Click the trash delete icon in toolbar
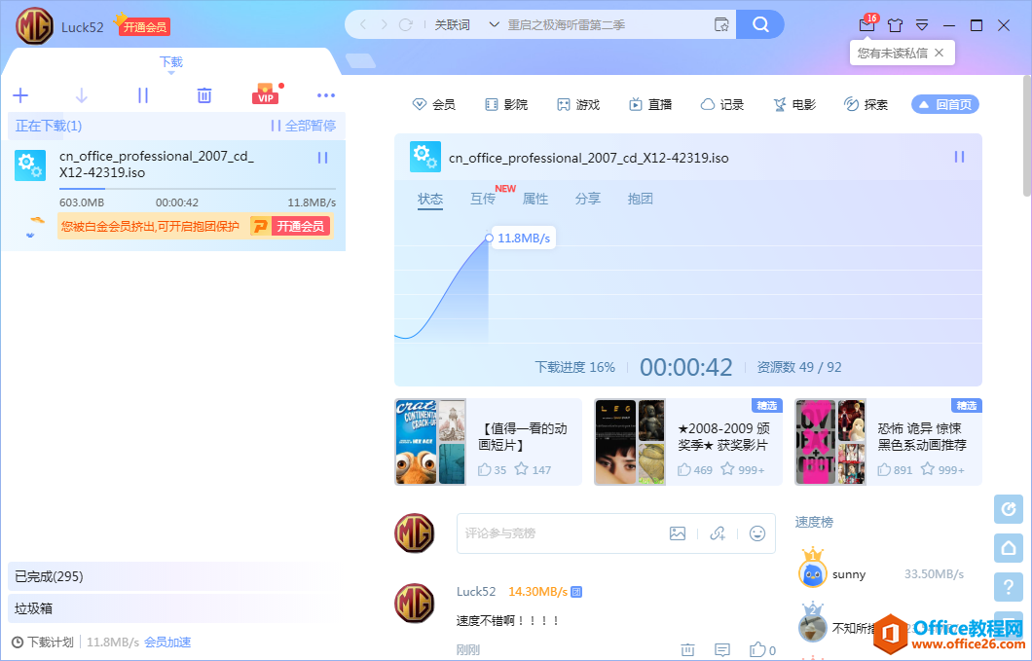The width and height of the screenshot is (1032, 661). click(203, 94)
